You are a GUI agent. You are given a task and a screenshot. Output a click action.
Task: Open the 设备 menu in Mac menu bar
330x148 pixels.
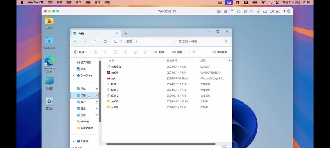click(88, 2)
